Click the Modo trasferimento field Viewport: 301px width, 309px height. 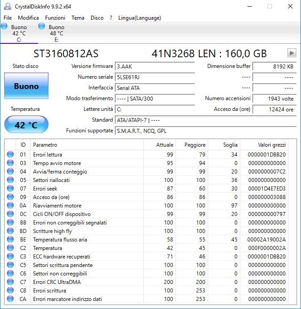(x=155, y=98)
